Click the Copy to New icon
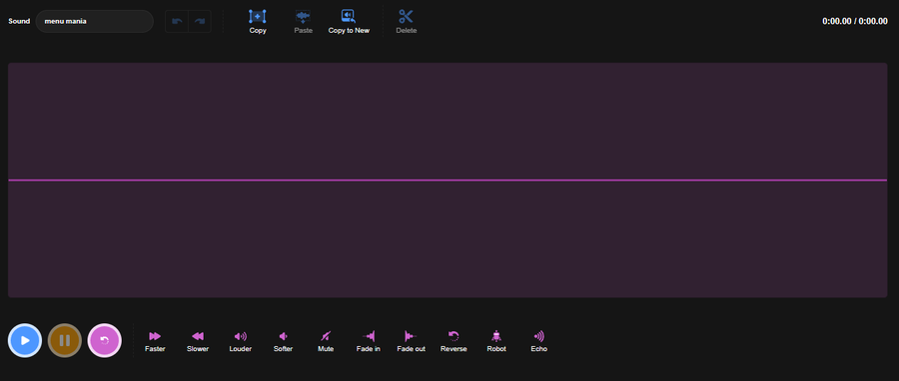 (349, 17)
